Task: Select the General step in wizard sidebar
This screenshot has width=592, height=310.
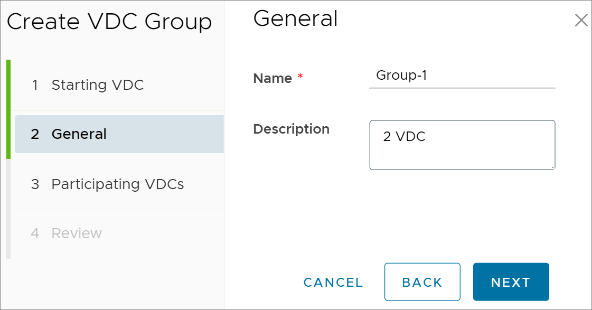Action: click(119, 134)
